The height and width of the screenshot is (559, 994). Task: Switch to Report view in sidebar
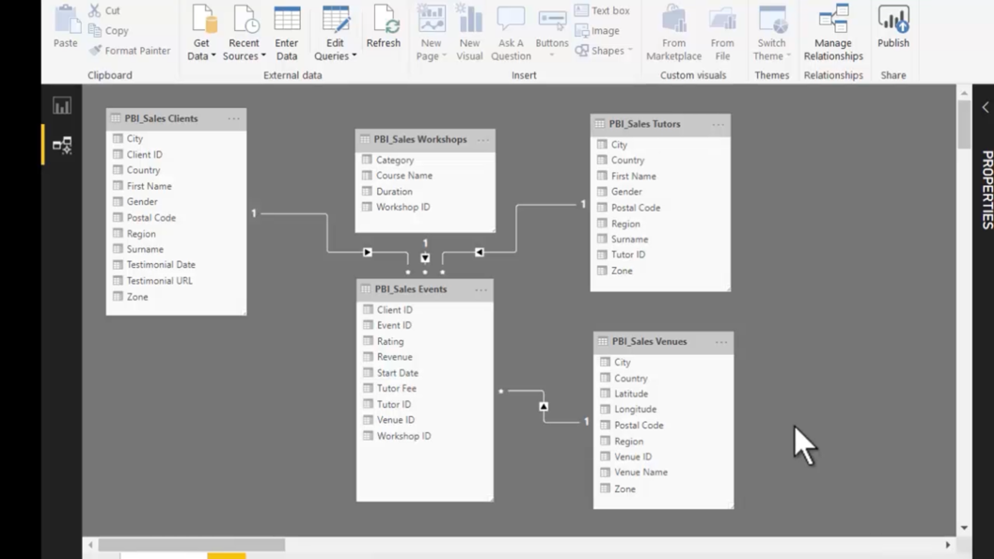pyautogui.click(x=61, y=105)
